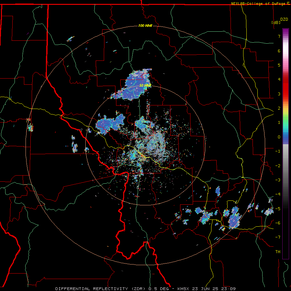
Task: Click the KMSX station identifier
Action: 184,289
